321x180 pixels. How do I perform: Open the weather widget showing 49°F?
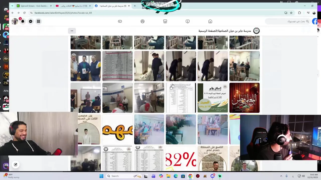pos(11,176)
